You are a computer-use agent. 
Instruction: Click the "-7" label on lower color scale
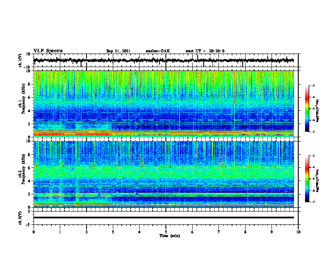[313, 202]
